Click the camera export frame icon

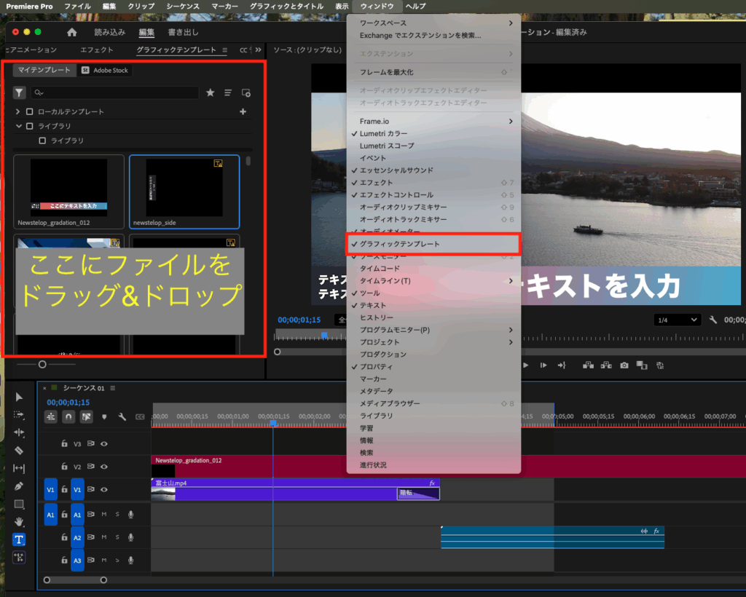624,365
